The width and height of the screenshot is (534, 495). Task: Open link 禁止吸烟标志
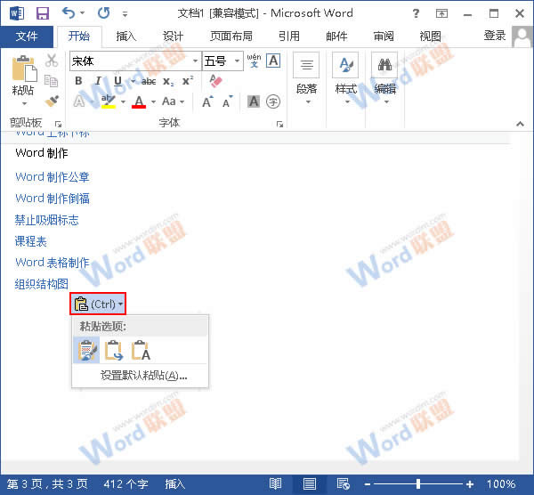click(x=46, y=220)
